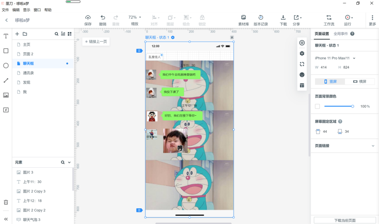Choose device iPhone 11 Pro Max/11 dropdown
The width and height of the screenshot is (379, 224).
tap(335, 58)
